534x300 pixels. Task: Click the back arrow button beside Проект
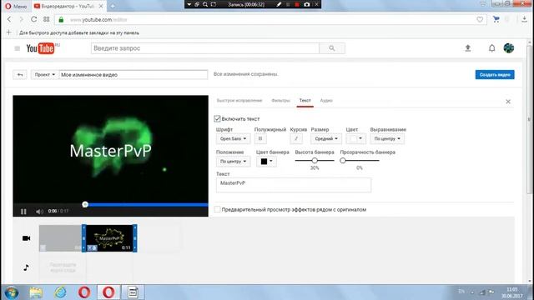coord(20,74)
